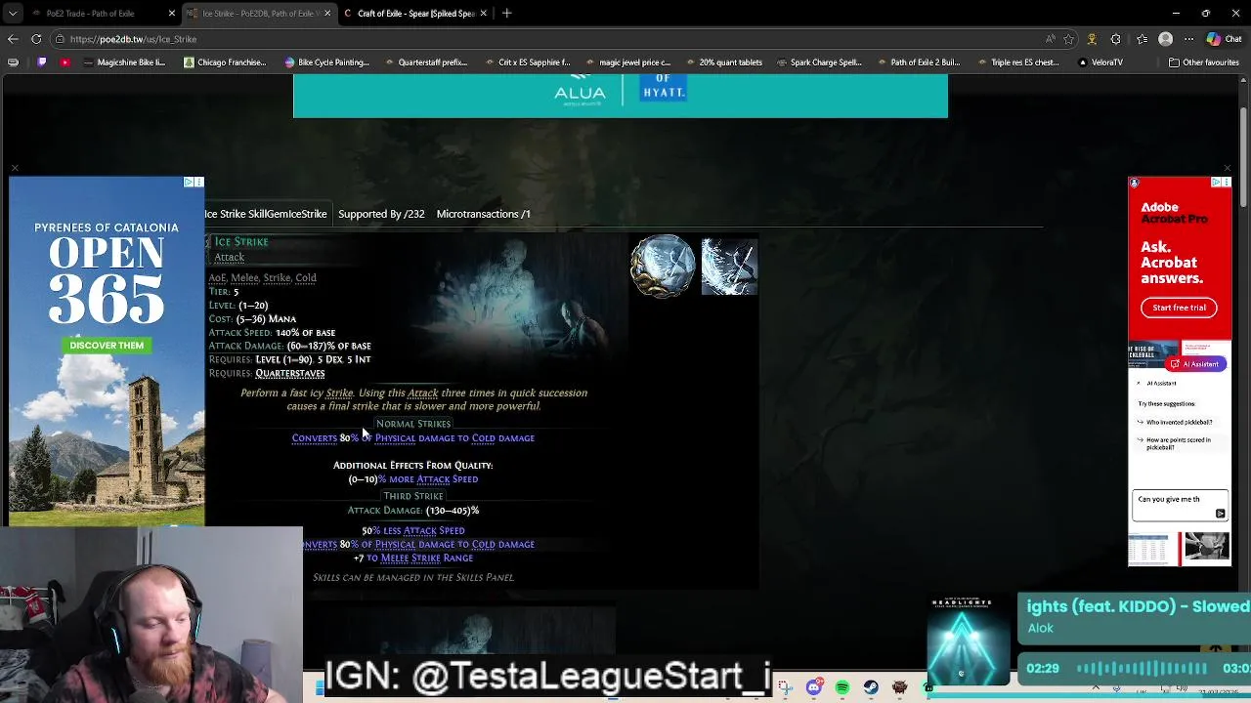
Task: Open the Path of Exile 2 Build bookmark
Action: [919, 62]
